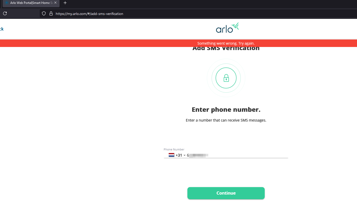Click the Phone Number field label

coord(174,149)
